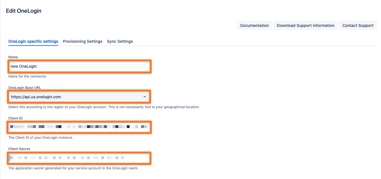
Task: Open the Sync Settings tab
Action: (x=120, y=41)
